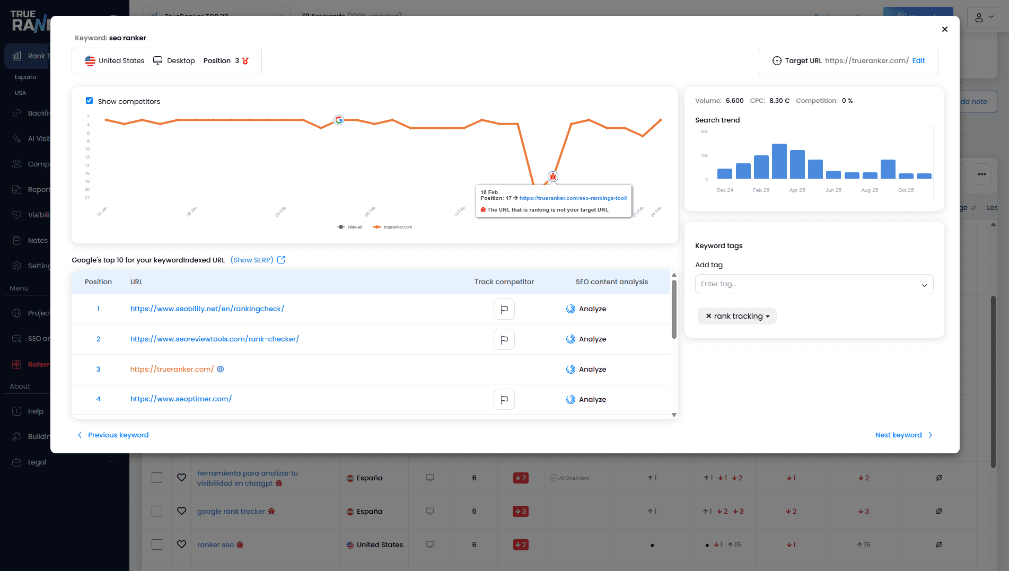Viewport: 1009px width, 571px height.
Task: Open Notes in the sidebar menu
Action: (x=37, y=241)
